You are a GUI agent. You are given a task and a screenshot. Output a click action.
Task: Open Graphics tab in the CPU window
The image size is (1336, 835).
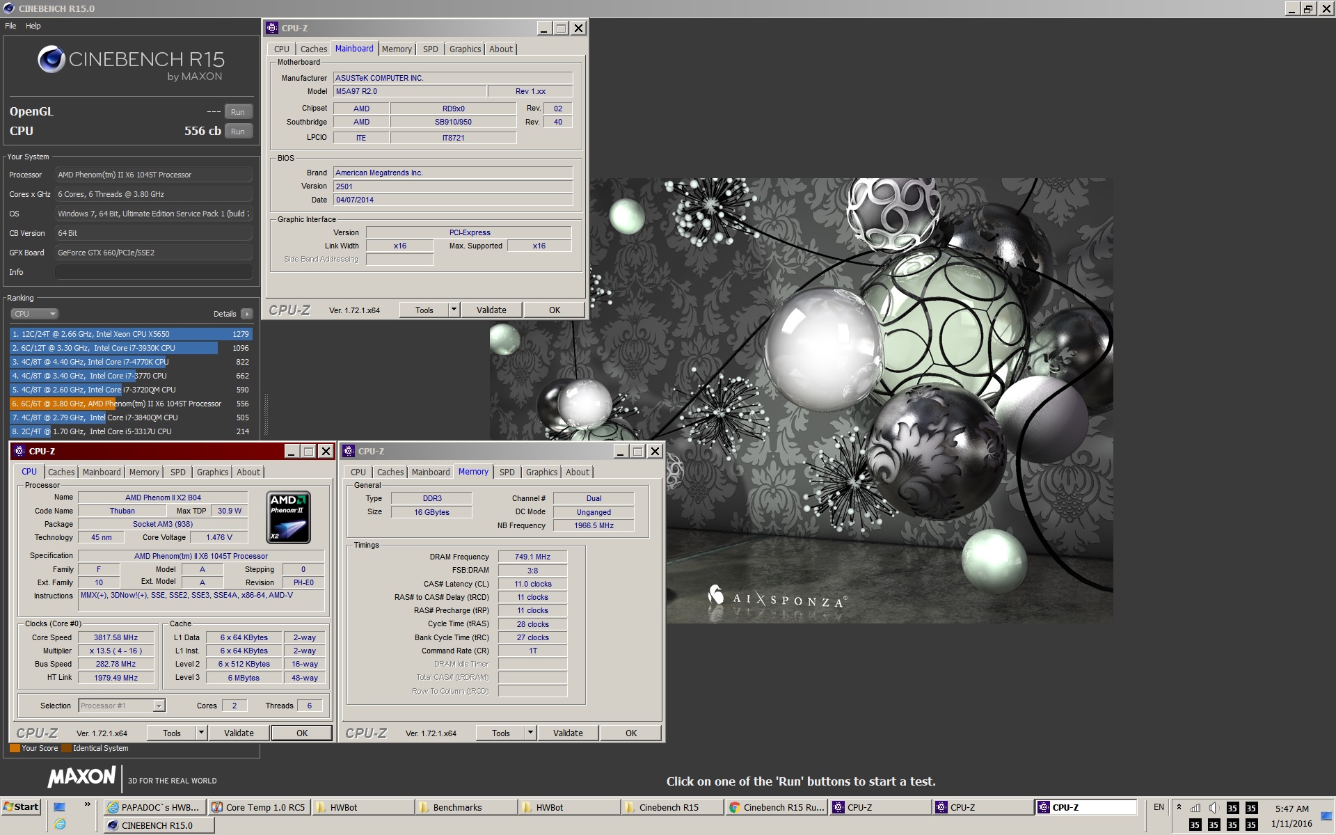(212, 472)
